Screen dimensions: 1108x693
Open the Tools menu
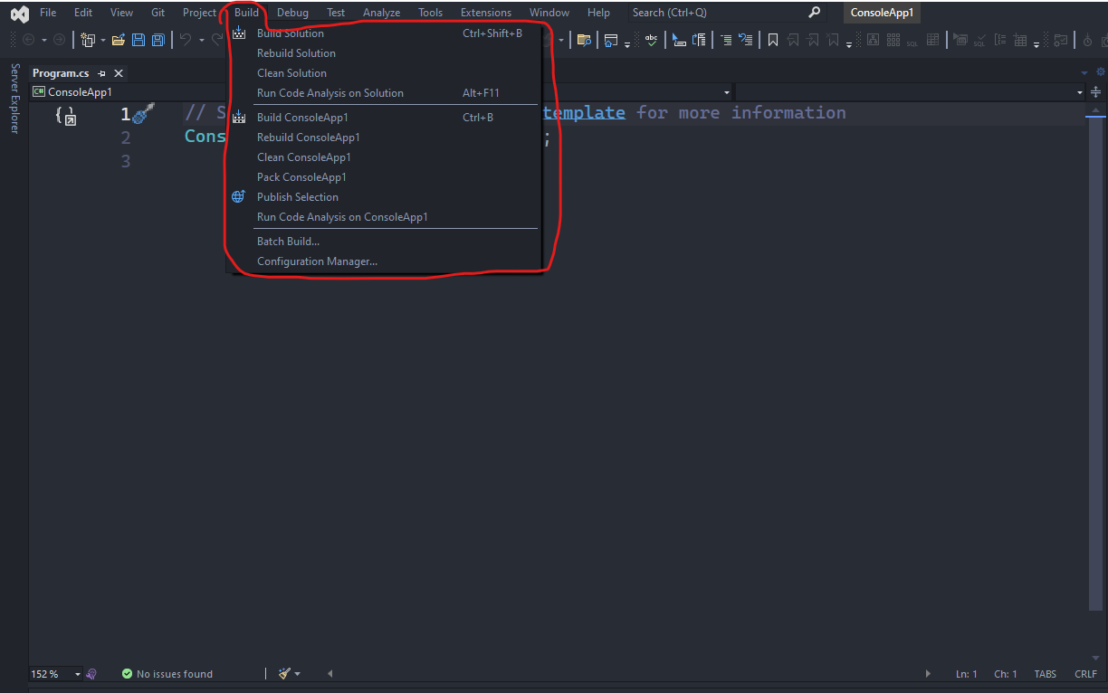pyautogui.click(x=430, y=13)
